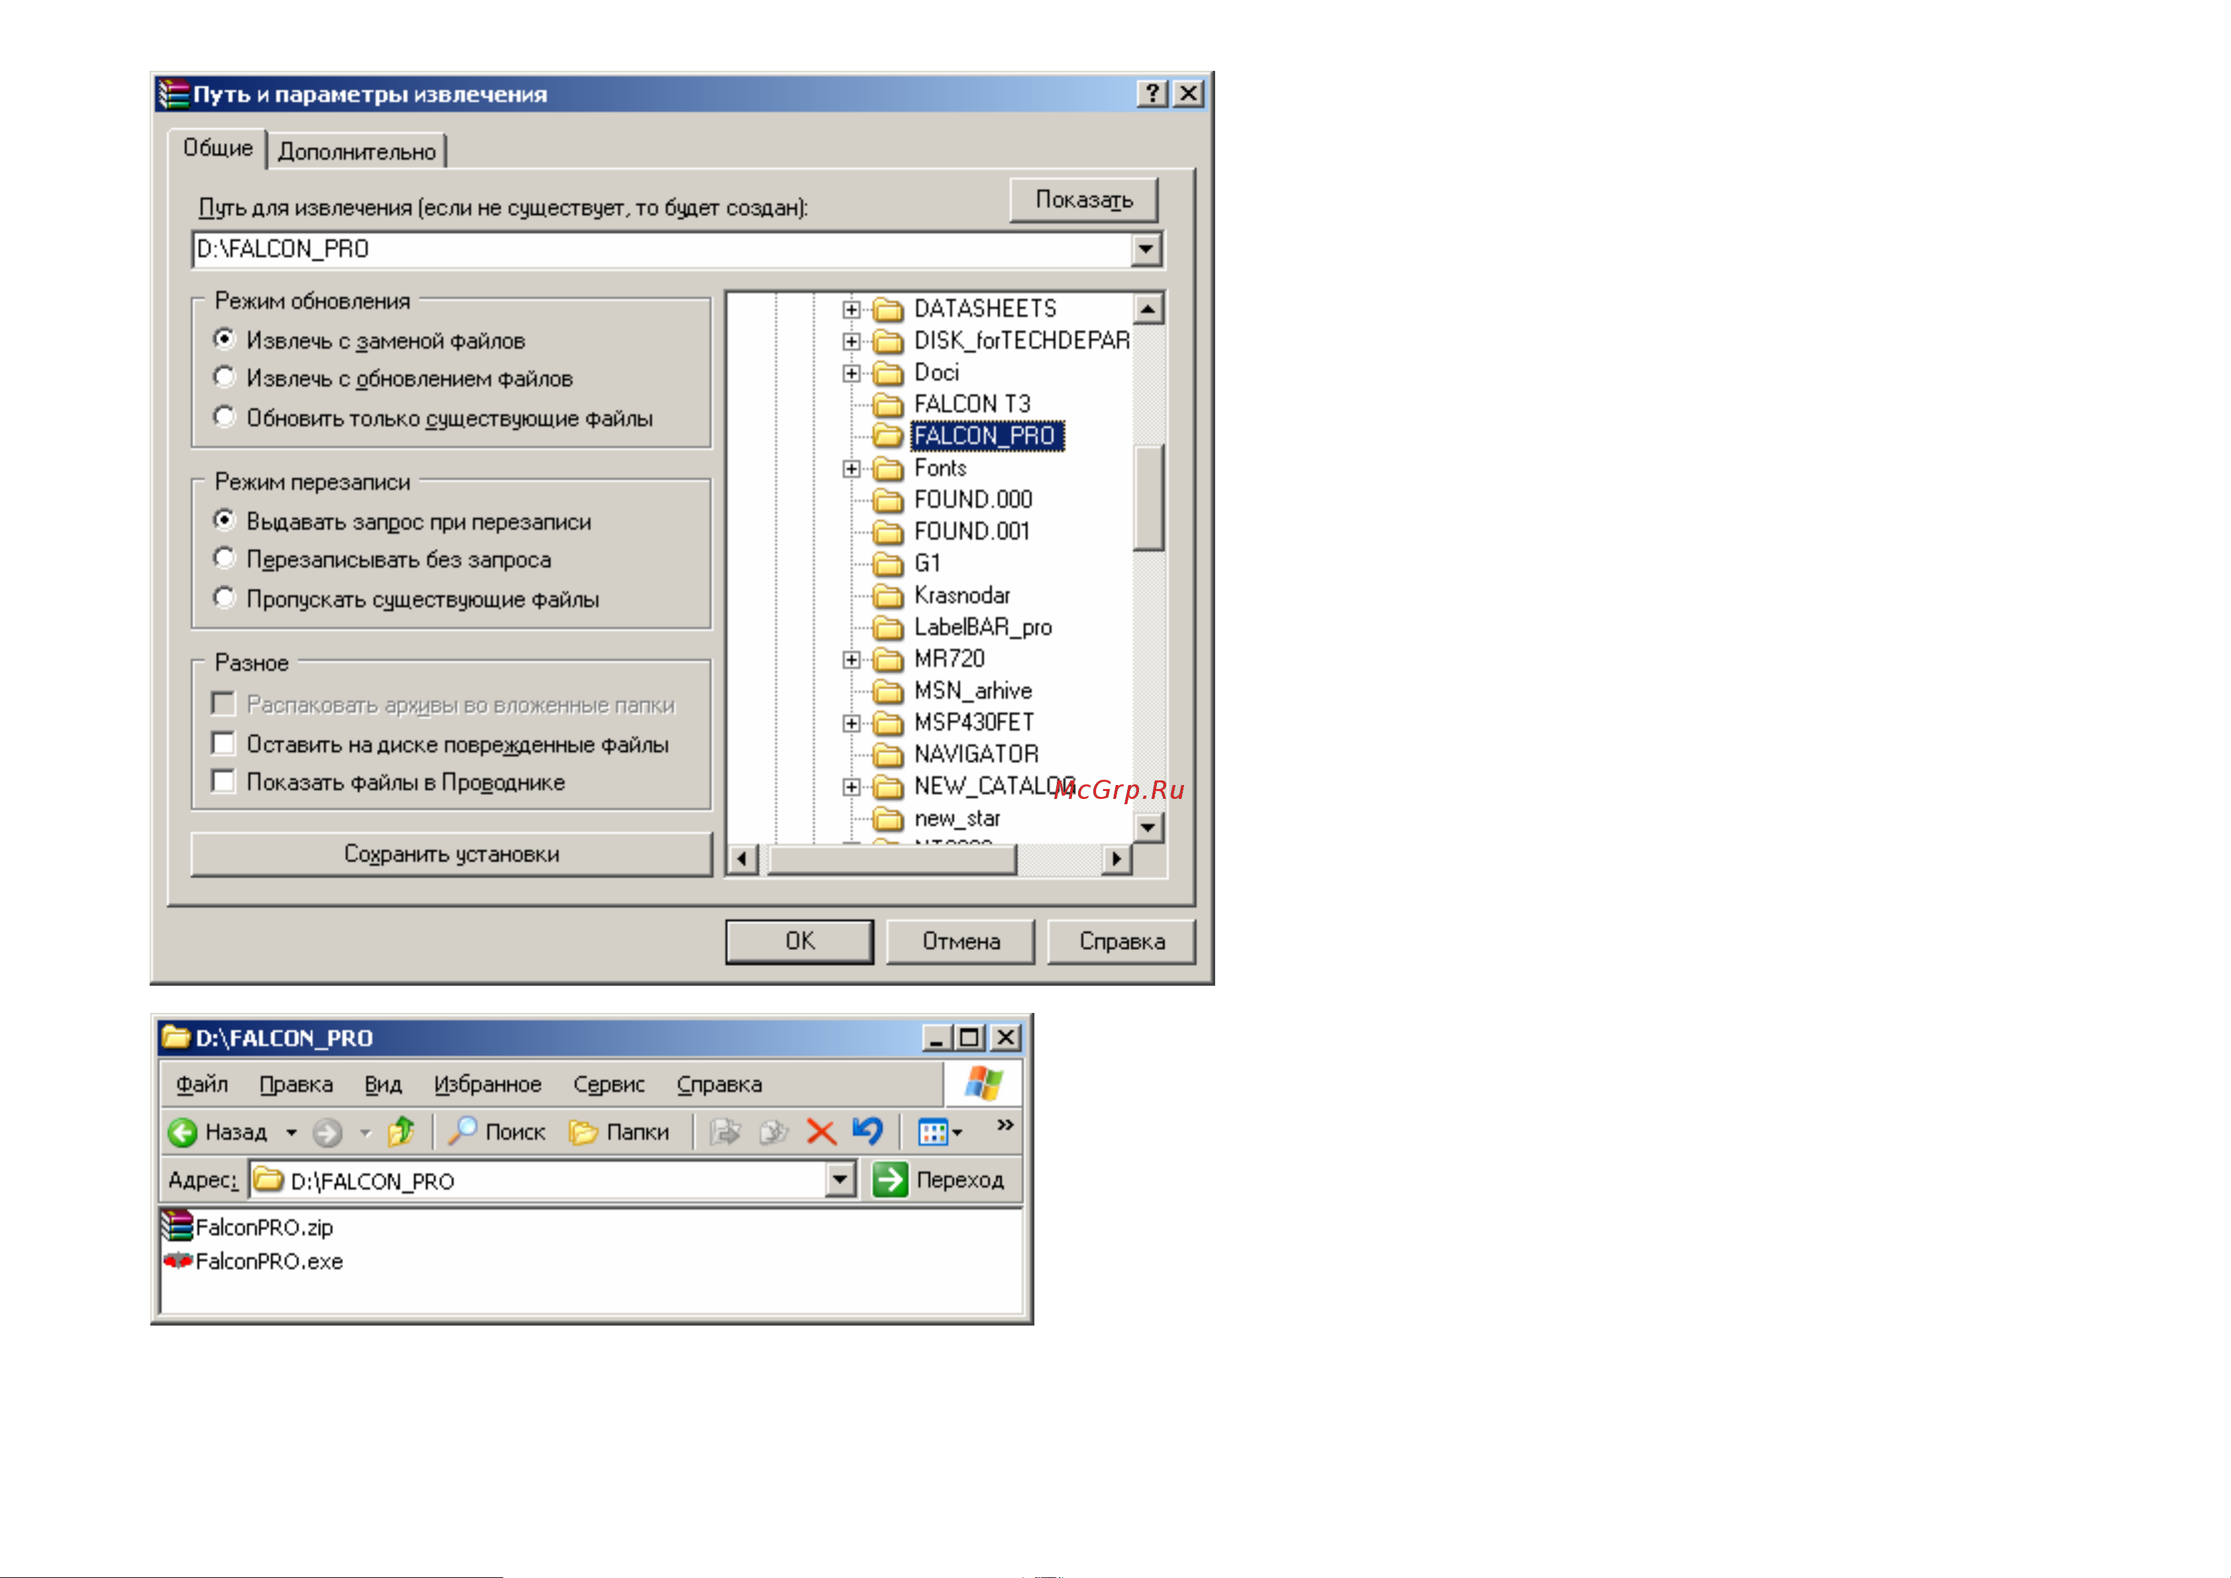Select 'Выдавать запрос при перезаписи' radio
2231x1578 pixels.
click(224, 520)
